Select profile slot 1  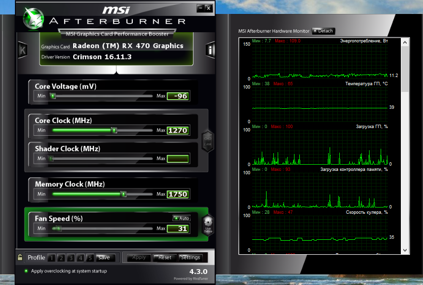point(51,258)
